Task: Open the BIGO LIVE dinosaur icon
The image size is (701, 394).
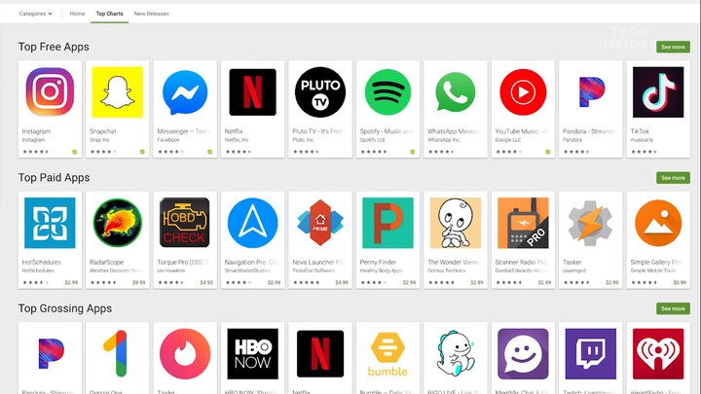Action: coord(455,354)
